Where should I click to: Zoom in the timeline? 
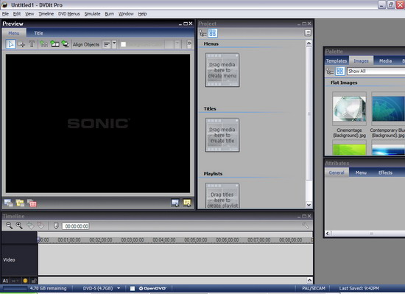19,225
